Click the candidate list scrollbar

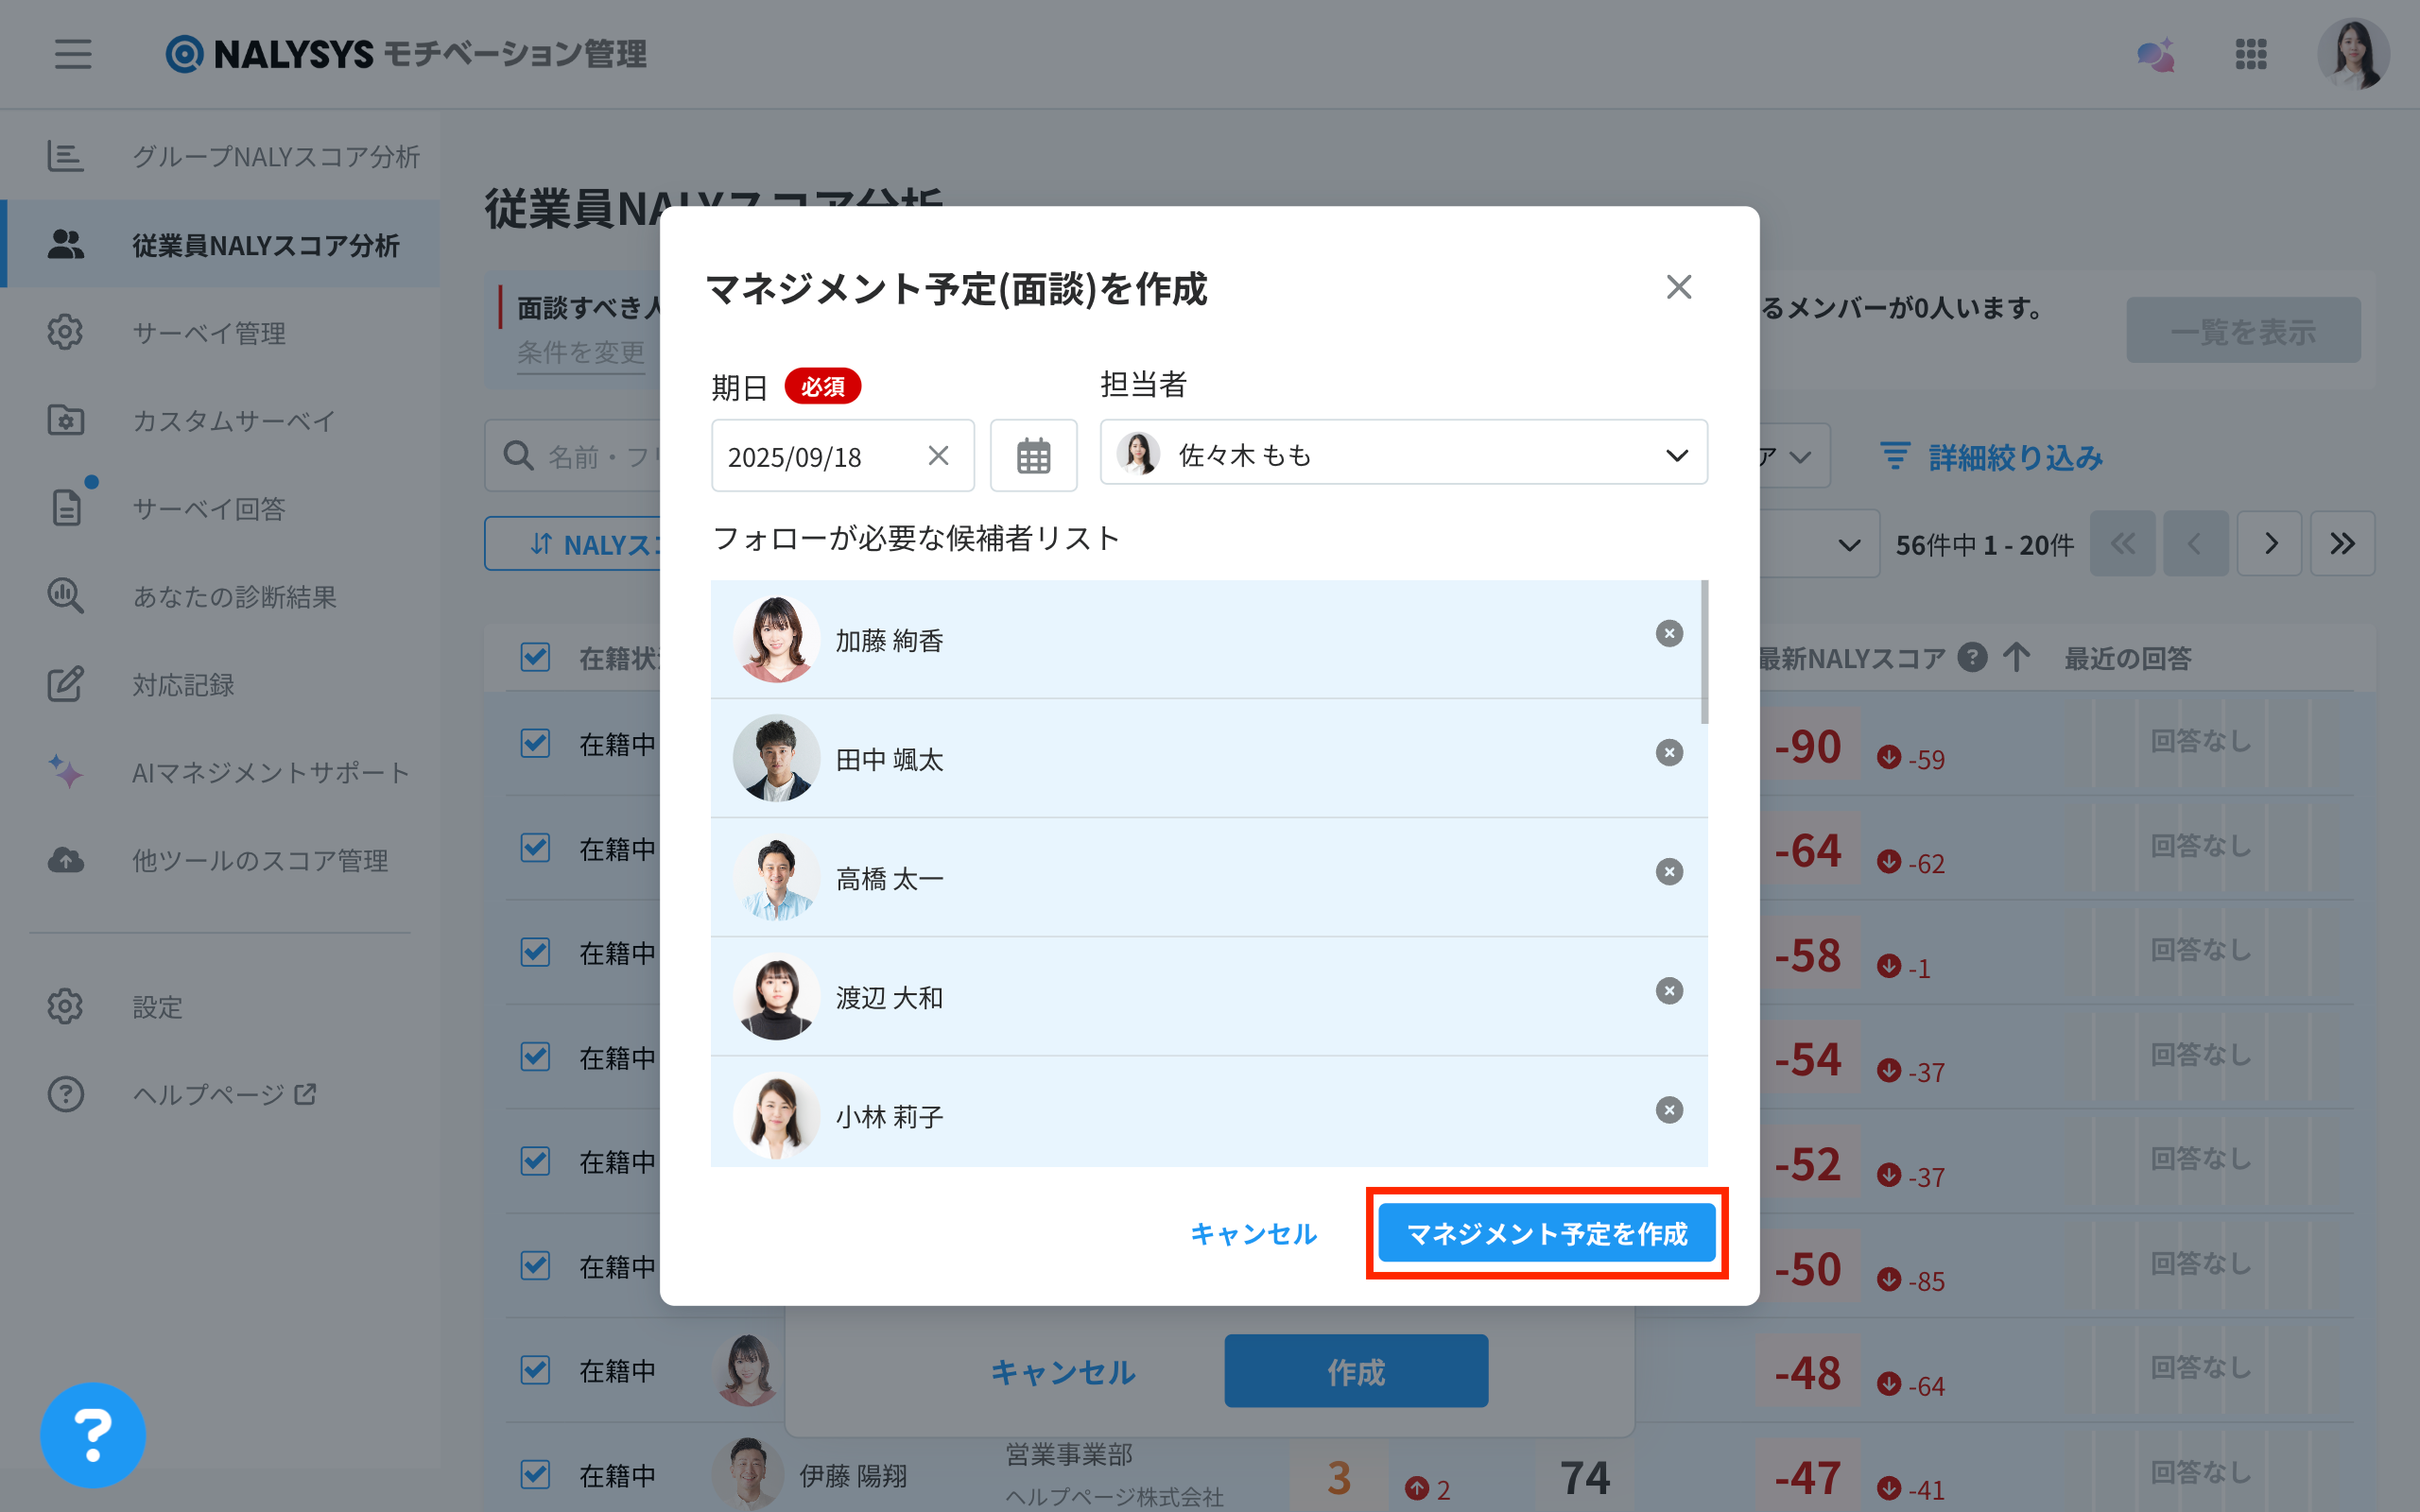[1704, 652]
